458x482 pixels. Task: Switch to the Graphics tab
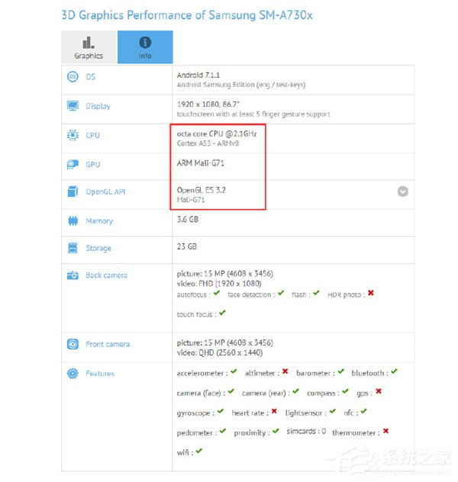click(x=89, y=47)
